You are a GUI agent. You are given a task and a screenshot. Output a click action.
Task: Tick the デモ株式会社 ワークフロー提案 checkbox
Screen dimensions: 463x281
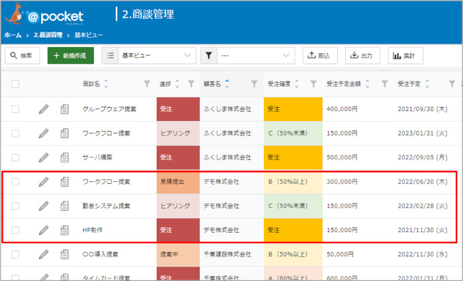click(x=15, y=182)
